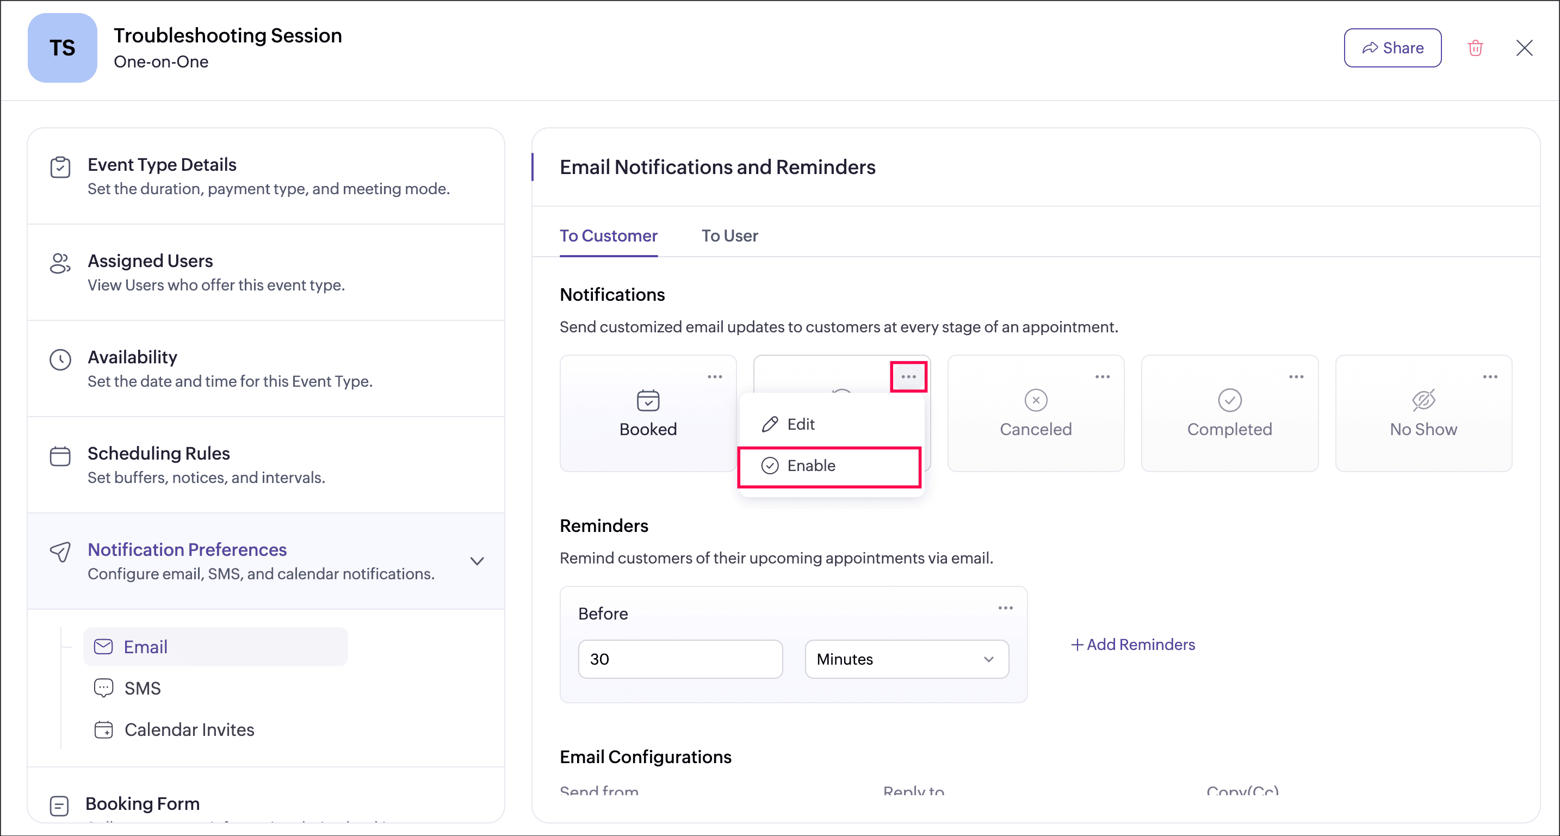Viewport: 1560px width, 836px height.
Task: Open Canceled notification three-dot menu
Action: pos(1102,376)
